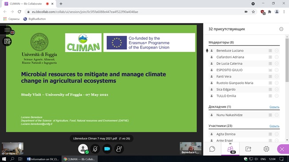Open attendees panel options circle icon

coord(281,29)
